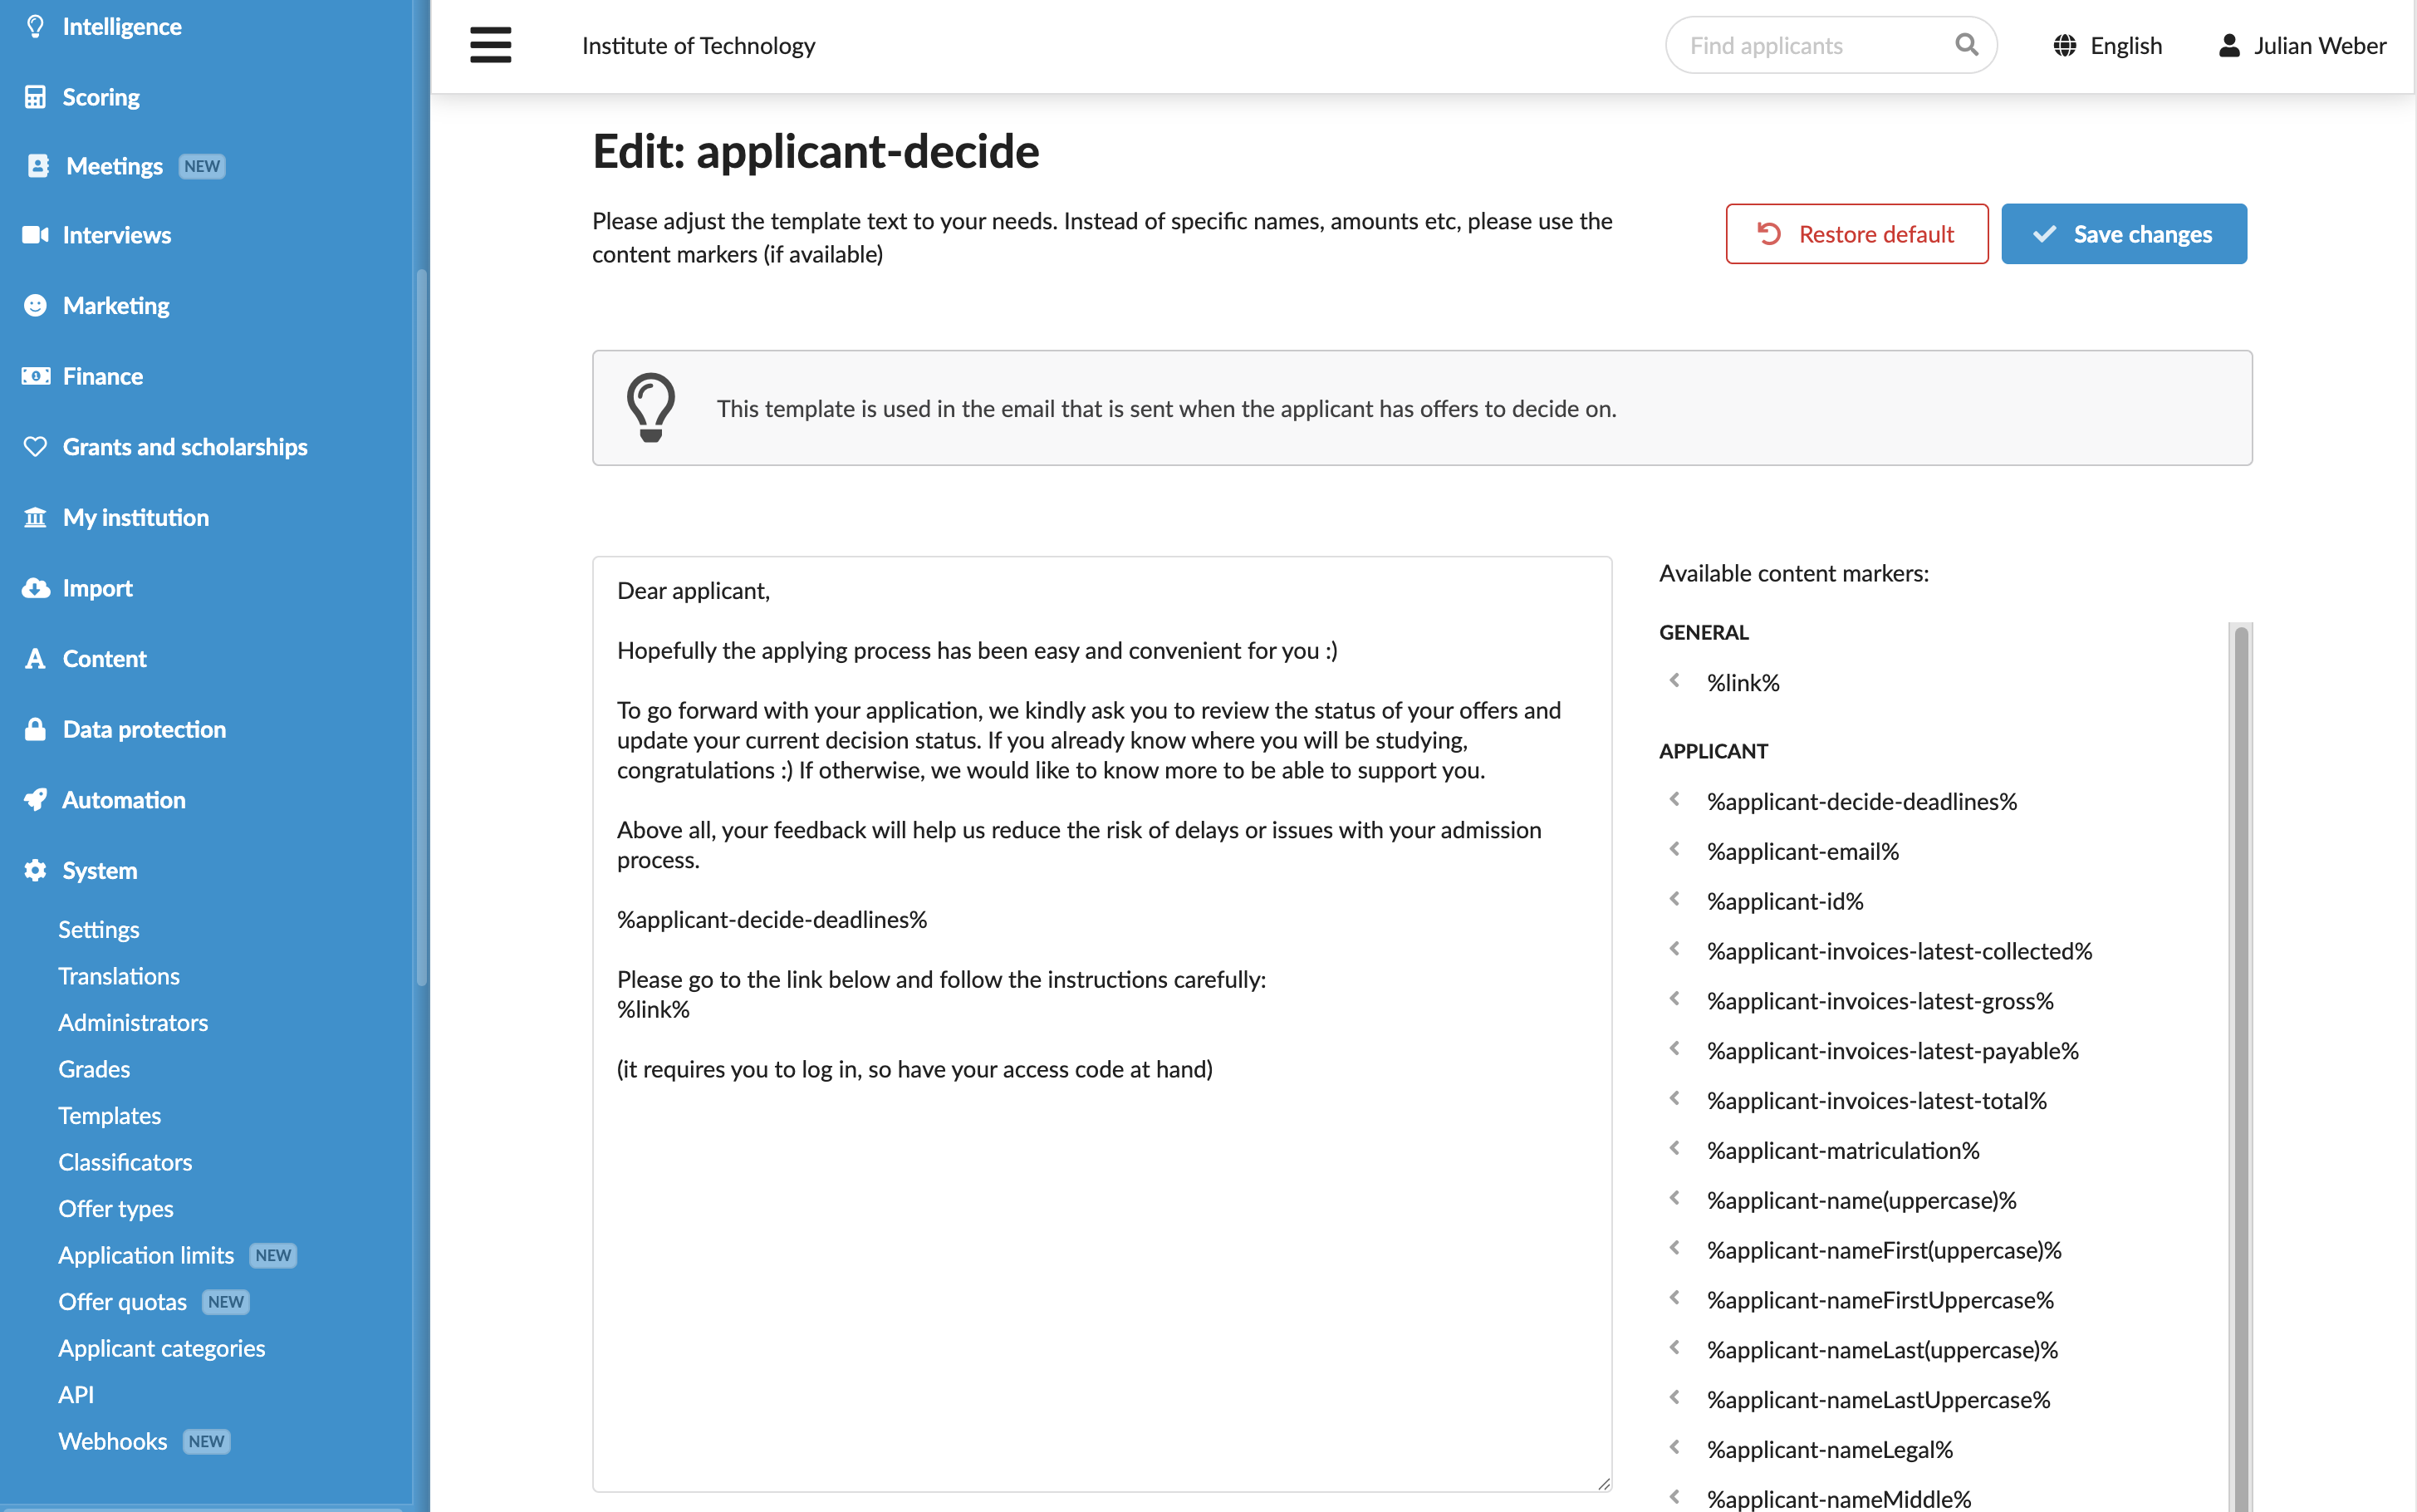Open the Settings submenu link
Image resolution: width=2417 pixels, height=1512 pixels.
(x=99, y=929)
